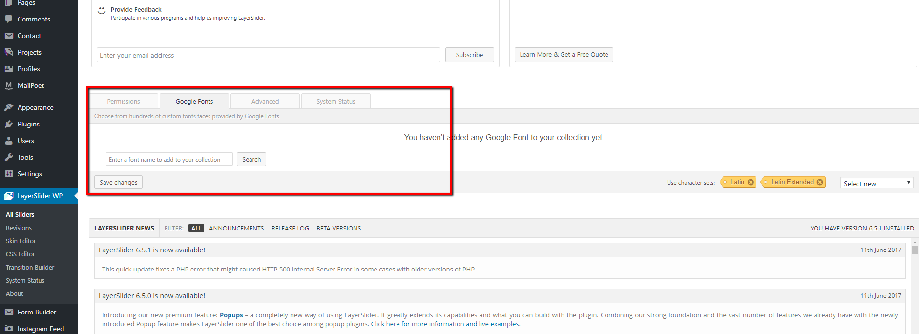The height and width of the screenshot is (334, 919).
Task: Open the 'Click here for more information' link
Action: pyautogui.click(x=445, y=324)
